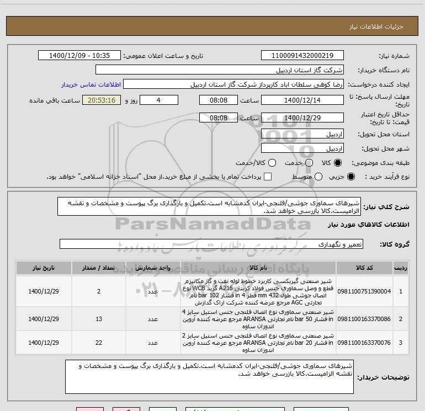Click the کد کالا column header
This screenshot has height=411, width=425.
[x=364, y=268]
